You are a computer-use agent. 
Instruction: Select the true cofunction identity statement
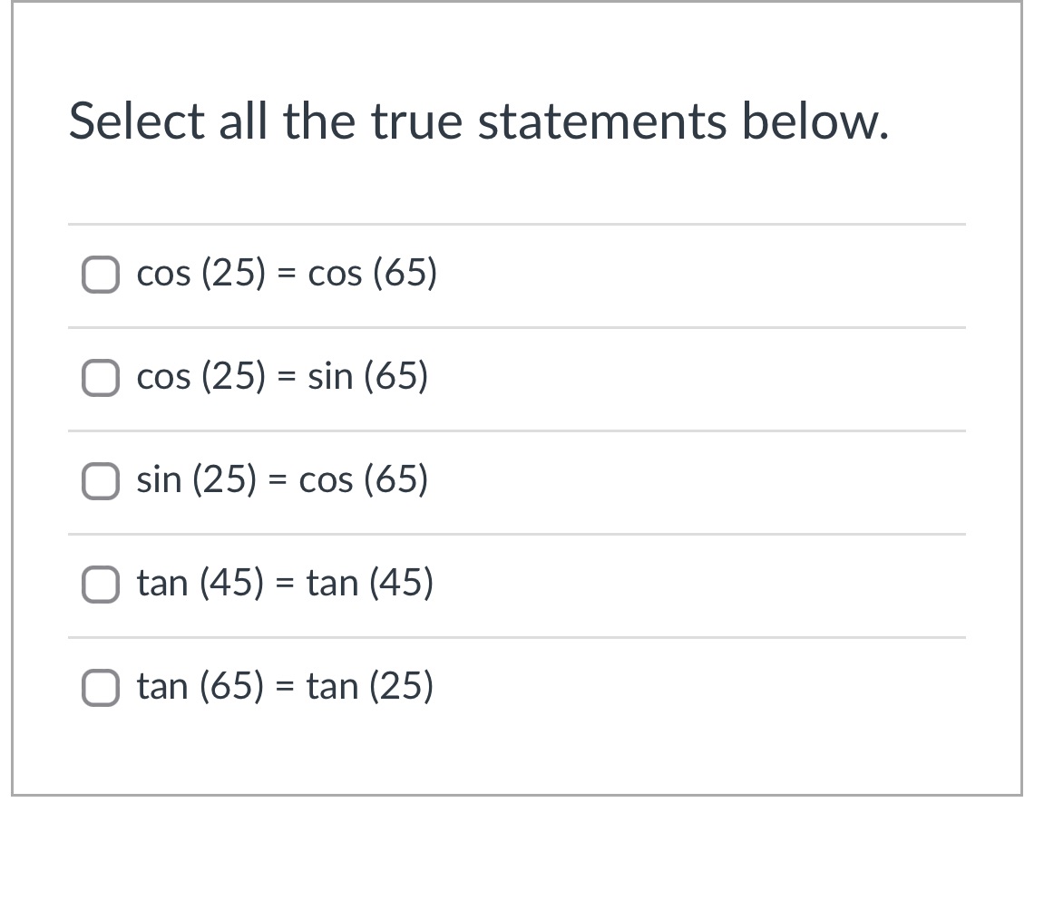pos(101,377)
